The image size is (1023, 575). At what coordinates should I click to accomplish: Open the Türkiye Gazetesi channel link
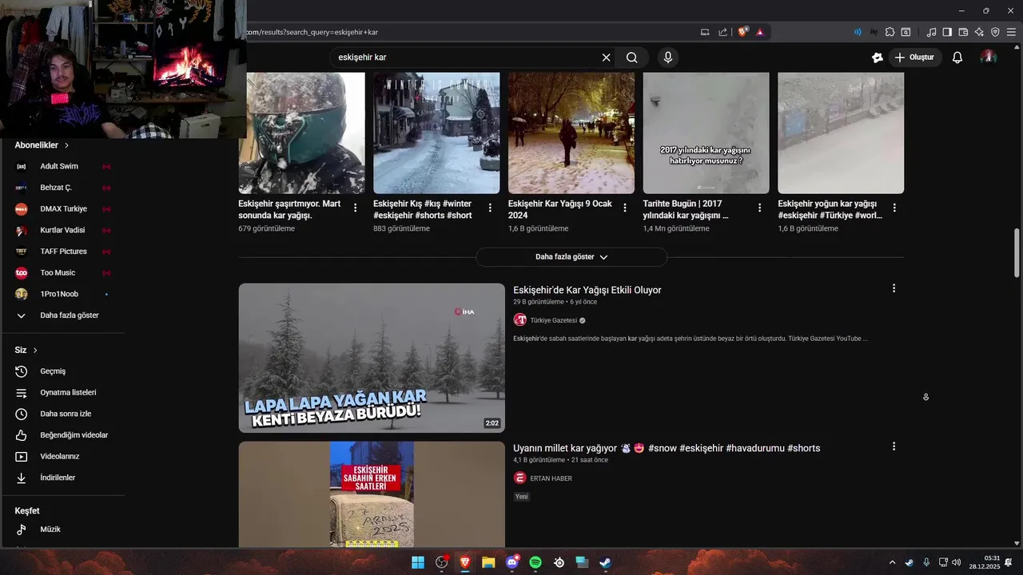(x=553, y=320)
